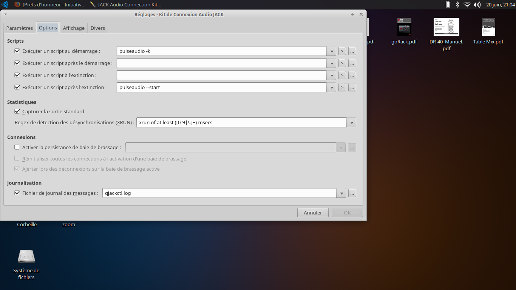Open the goRack.pdf desktop file

click(x=404, y=32)
